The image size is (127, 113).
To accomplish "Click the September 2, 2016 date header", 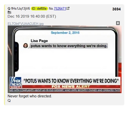I will (65, 33).
